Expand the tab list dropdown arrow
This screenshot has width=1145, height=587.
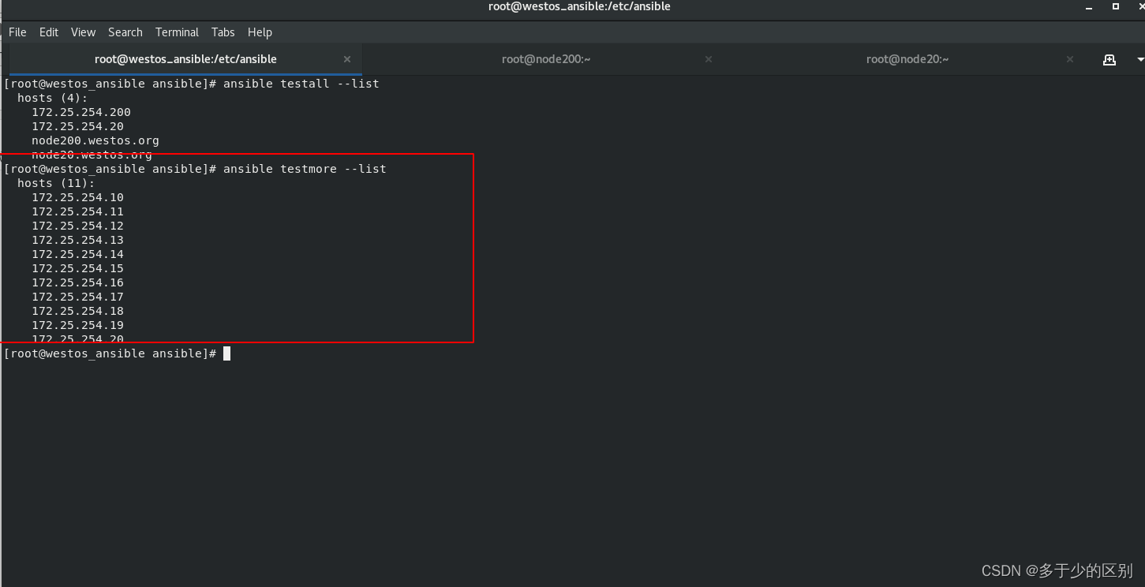(1139, 59)
